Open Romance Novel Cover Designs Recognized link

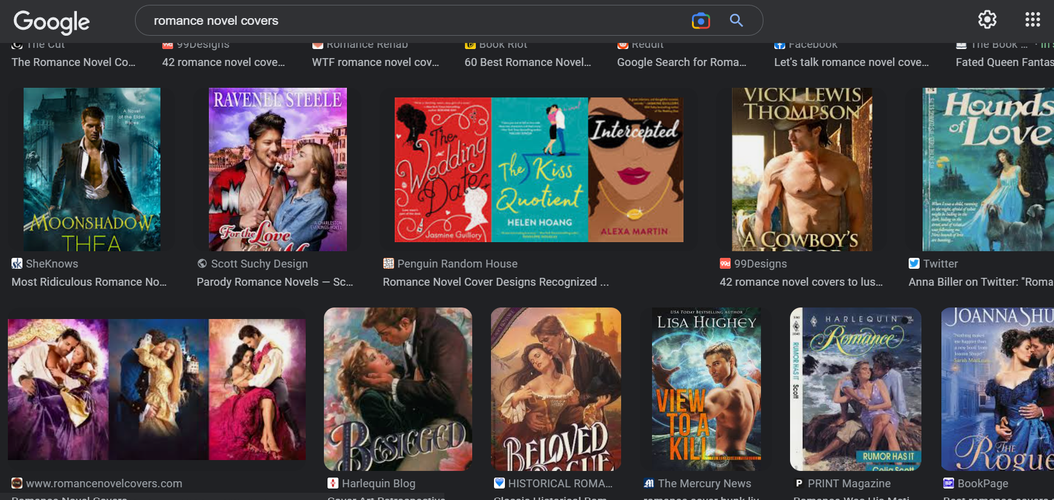coord(495,282)
